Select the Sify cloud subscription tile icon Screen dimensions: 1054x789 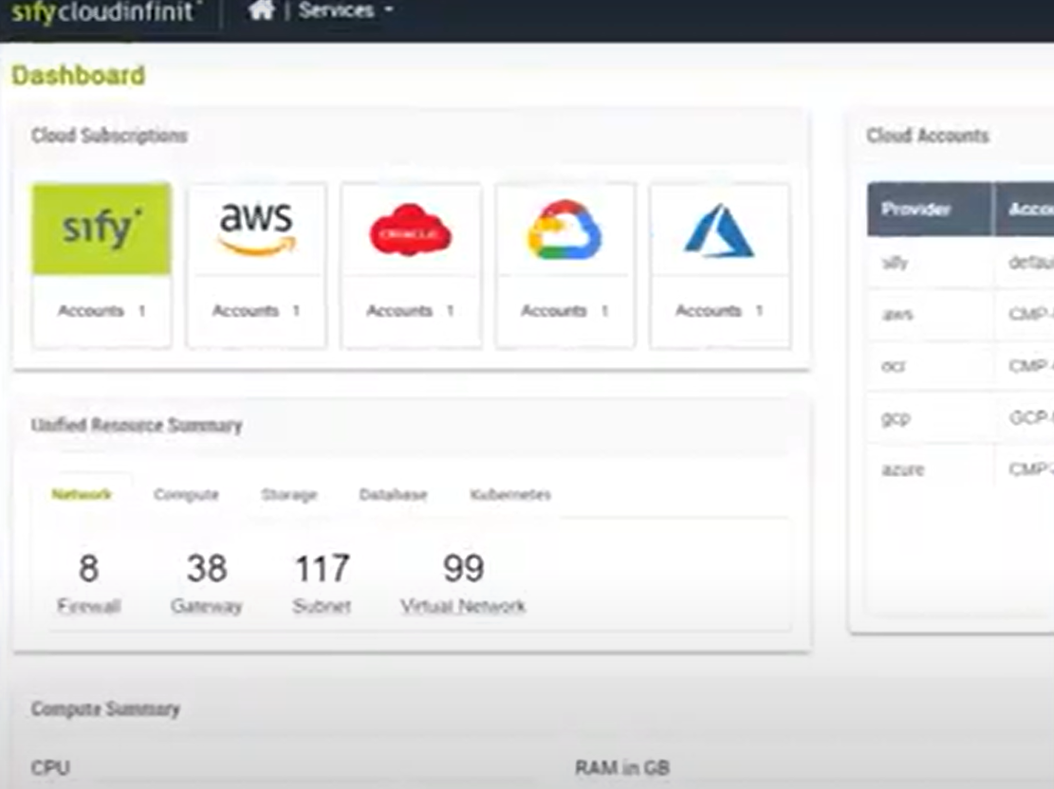coord(102,228)
